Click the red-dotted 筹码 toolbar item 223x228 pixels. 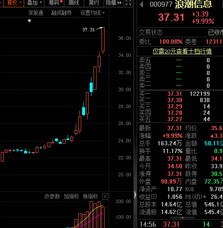pyautogui.click(x=55, y=3)
